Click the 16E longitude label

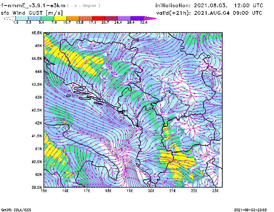[65, 191]
